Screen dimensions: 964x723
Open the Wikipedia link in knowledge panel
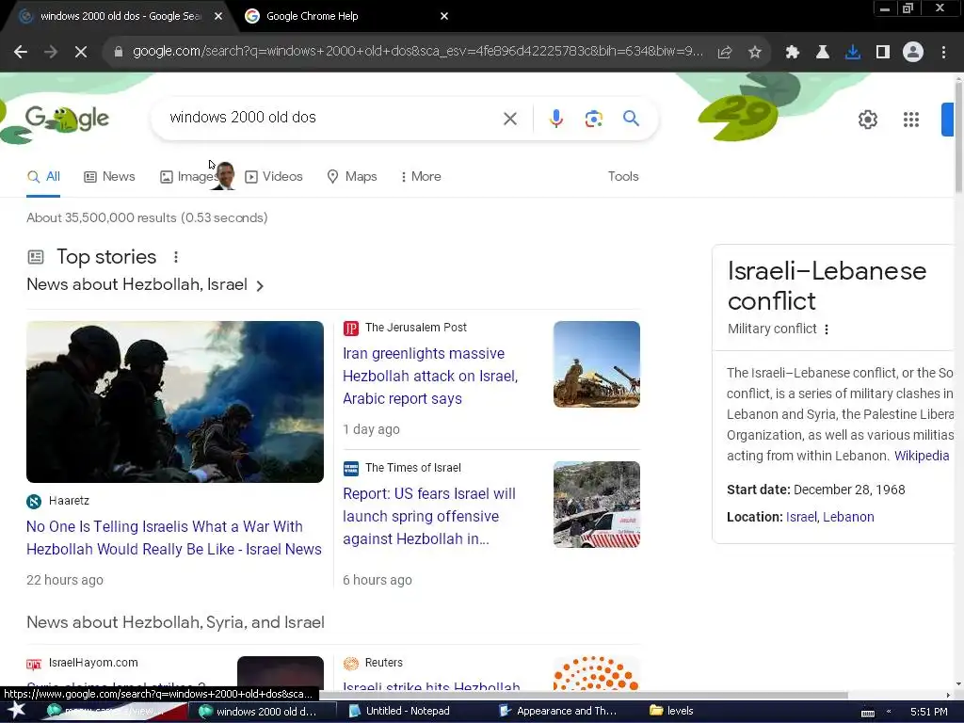(x=921, y=457)
